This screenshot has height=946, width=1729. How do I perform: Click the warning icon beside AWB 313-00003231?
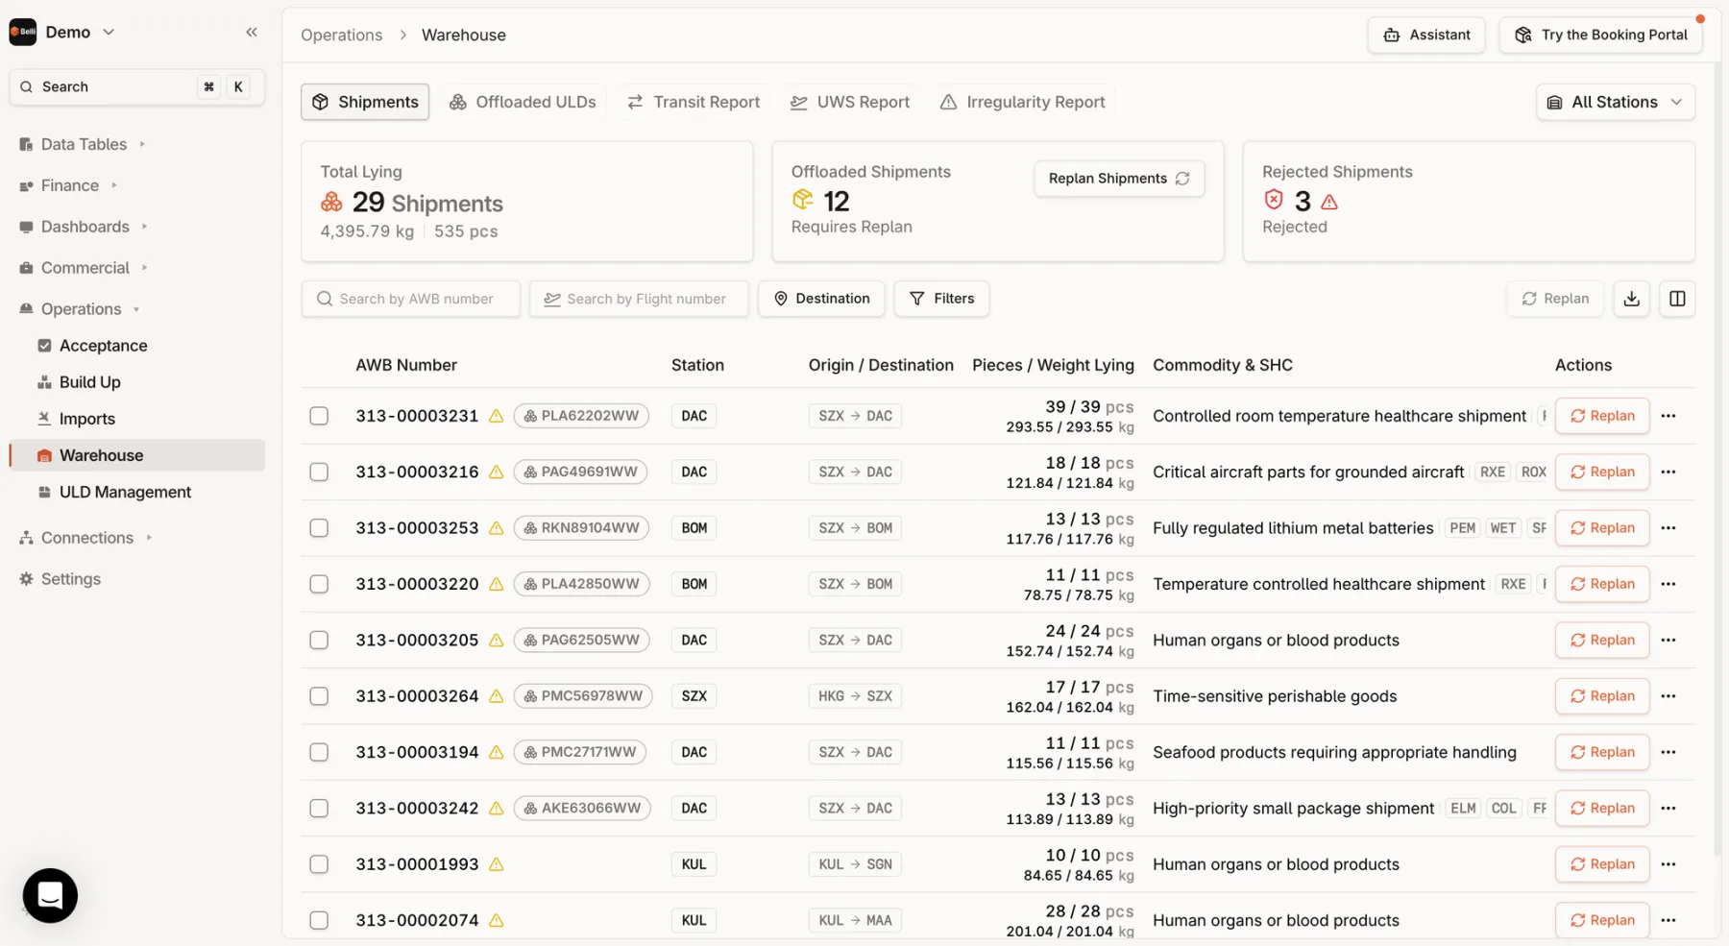(497, 416)
